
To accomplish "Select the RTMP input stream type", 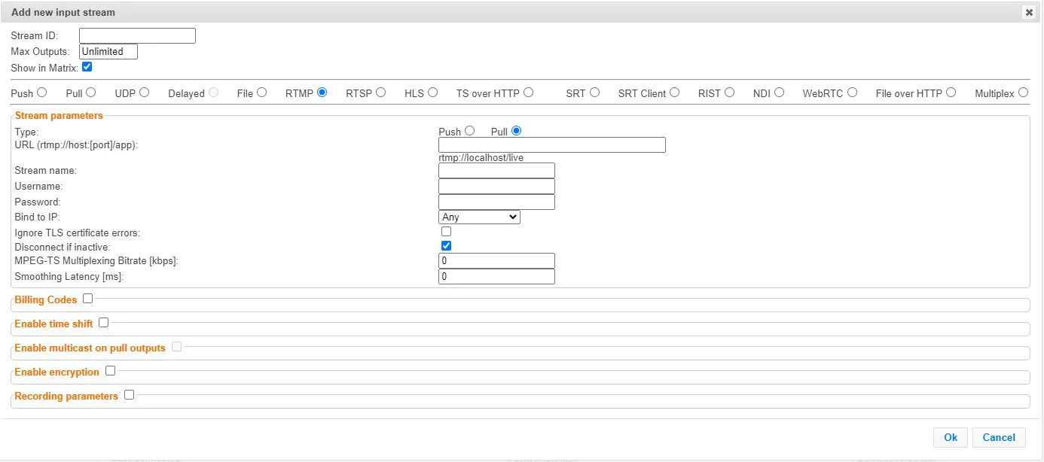I will coord(322,93).
